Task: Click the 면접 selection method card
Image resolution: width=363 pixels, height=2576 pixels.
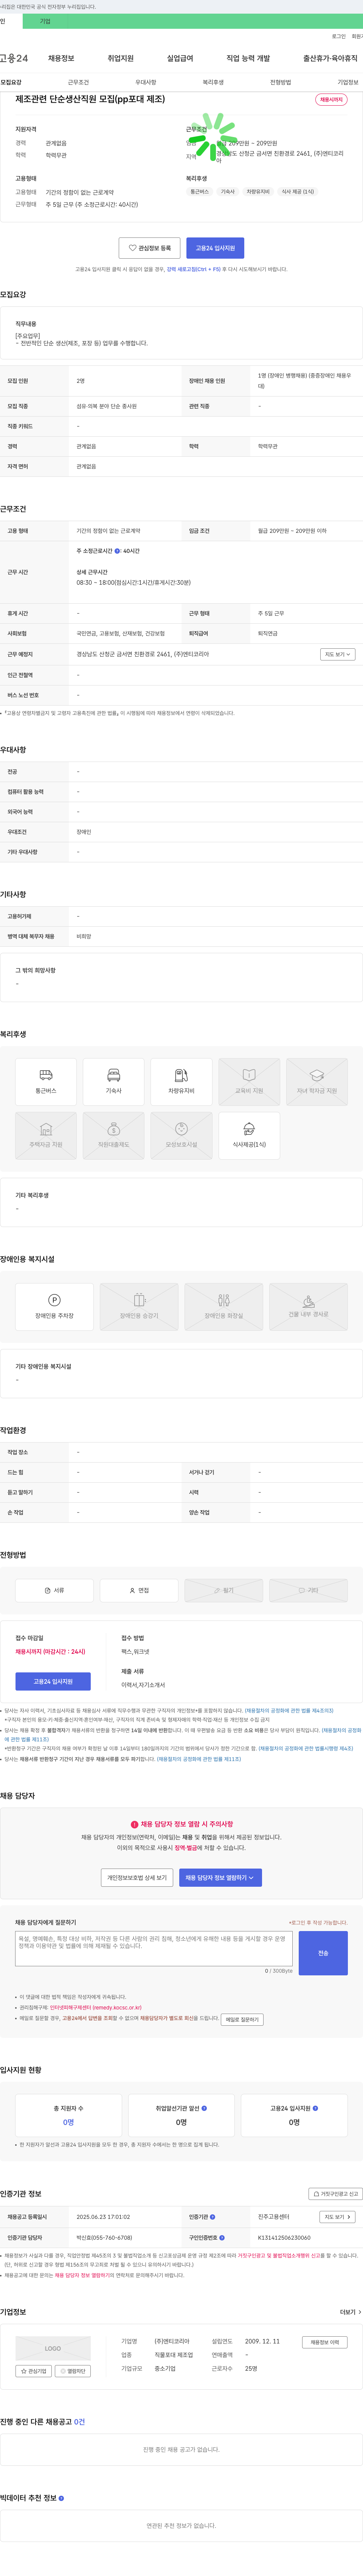Action: coord(140,1590)
